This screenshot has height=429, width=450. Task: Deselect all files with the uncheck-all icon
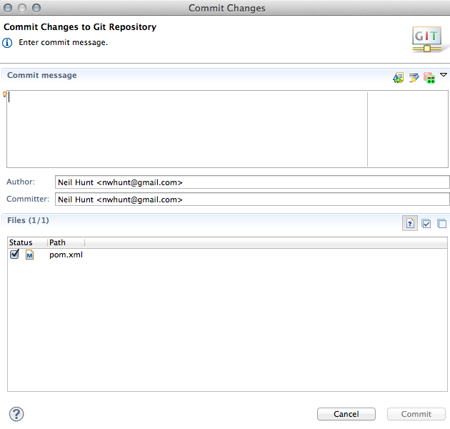[x=441, y=223]
